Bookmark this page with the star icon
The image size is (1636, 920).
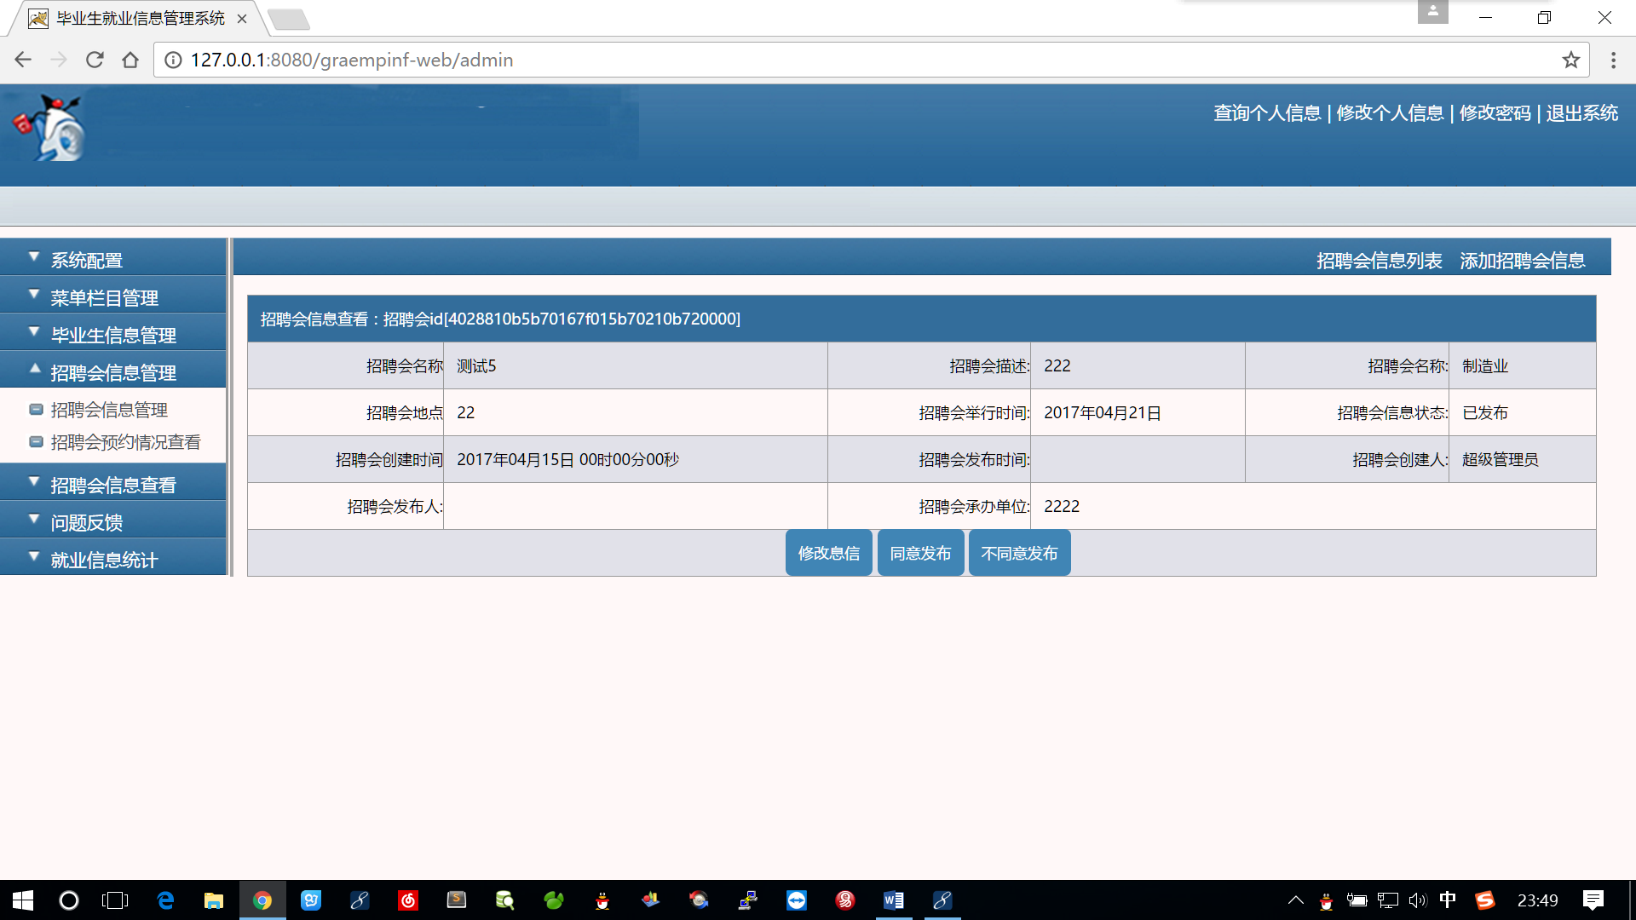click(1570, 60)
